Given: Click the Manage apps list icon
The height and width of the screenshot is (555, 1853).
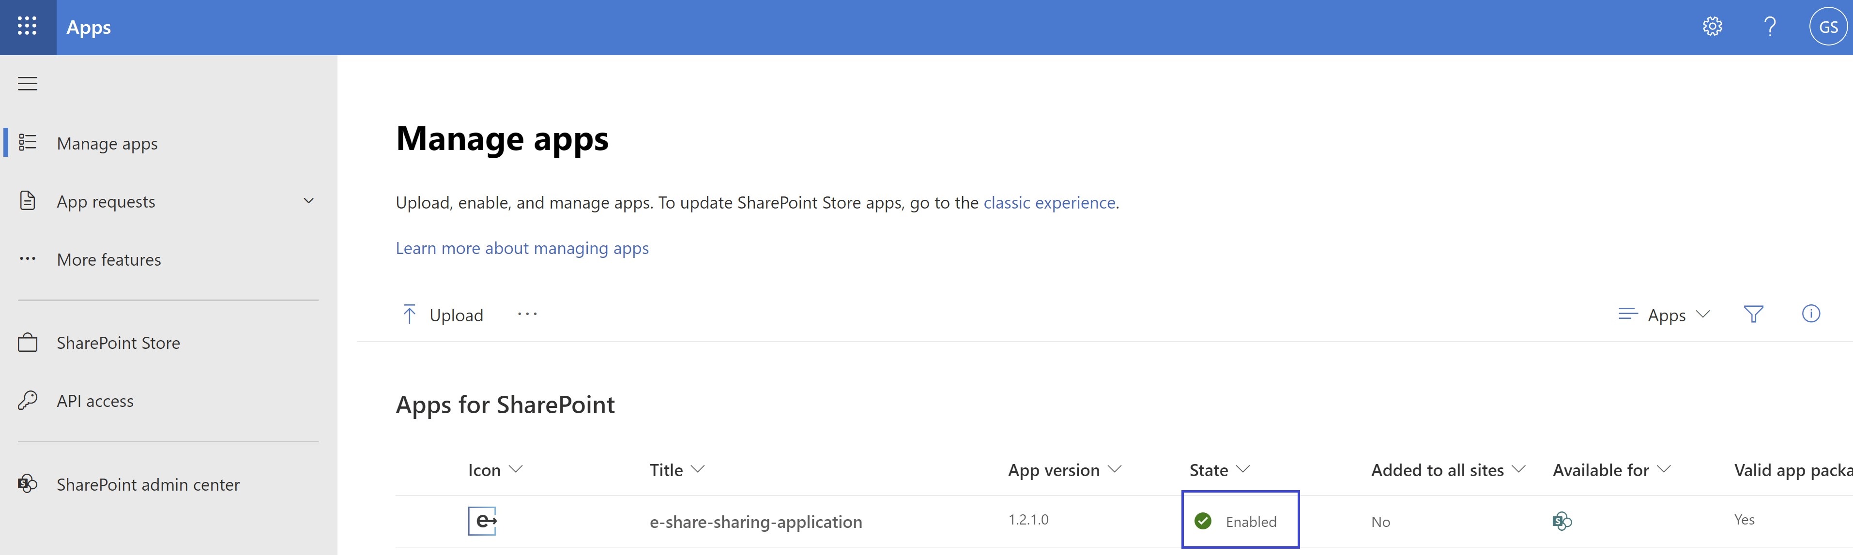Looking at the screenshot, I should coord(27,142).
